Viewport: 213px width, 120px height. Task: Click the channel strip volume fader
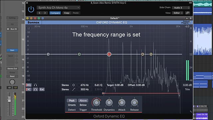[x=9, y=99]
